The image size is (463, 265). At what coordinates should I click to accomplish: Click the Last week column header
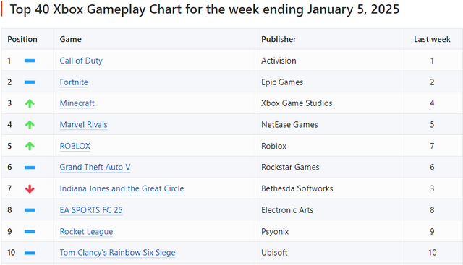pyautogui.click(x=432, y=39)
